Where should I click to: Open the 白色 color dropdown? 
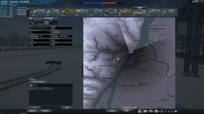[61, 41]
